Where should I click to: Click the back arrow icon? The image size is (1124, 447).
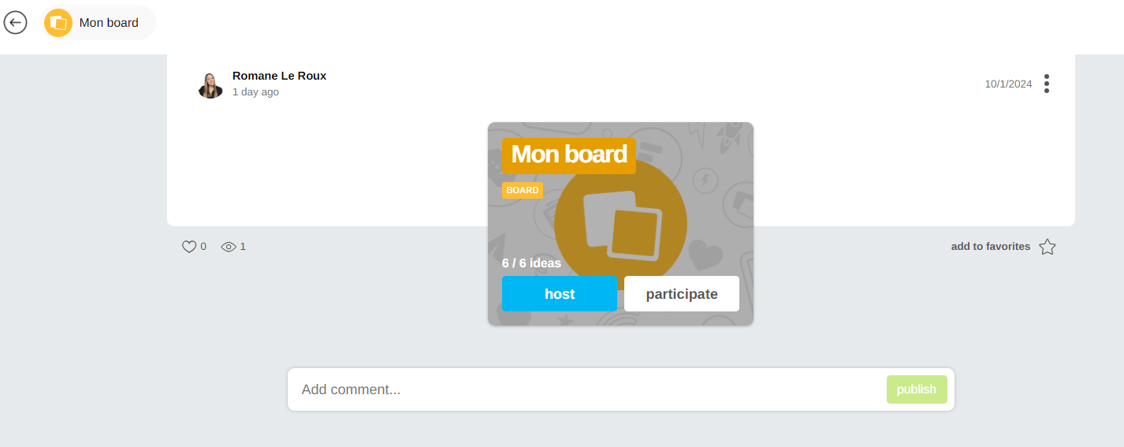pos(15,23)
